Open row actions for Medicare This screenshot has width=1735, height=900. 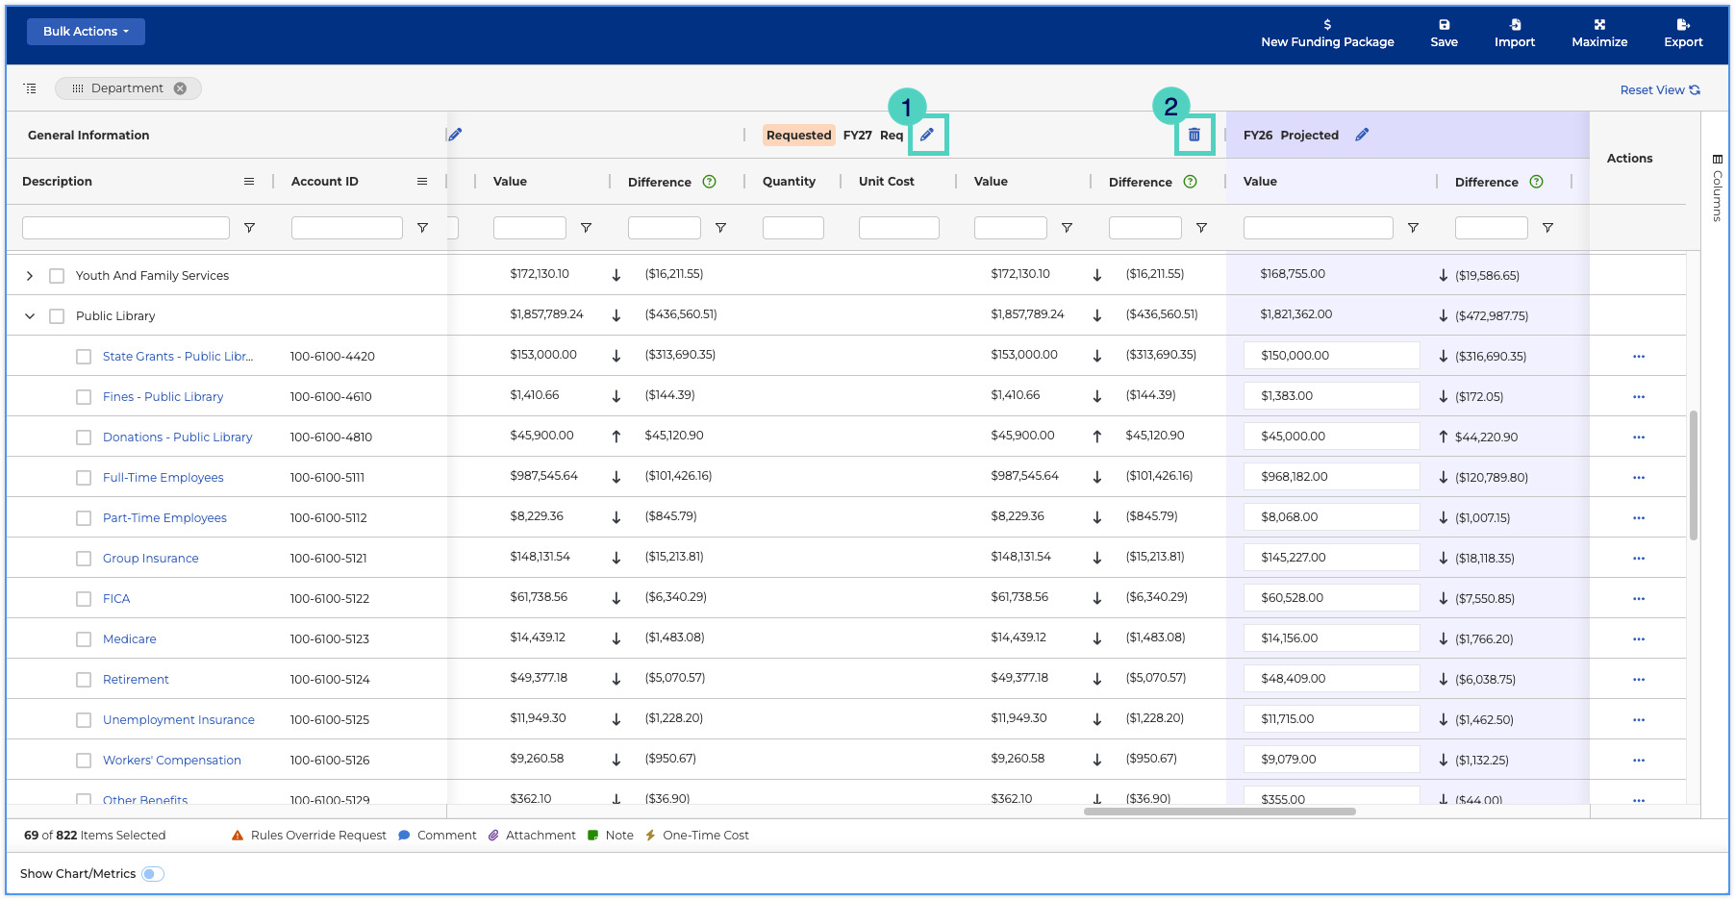pyautogui.click(x=1639, y=639)
